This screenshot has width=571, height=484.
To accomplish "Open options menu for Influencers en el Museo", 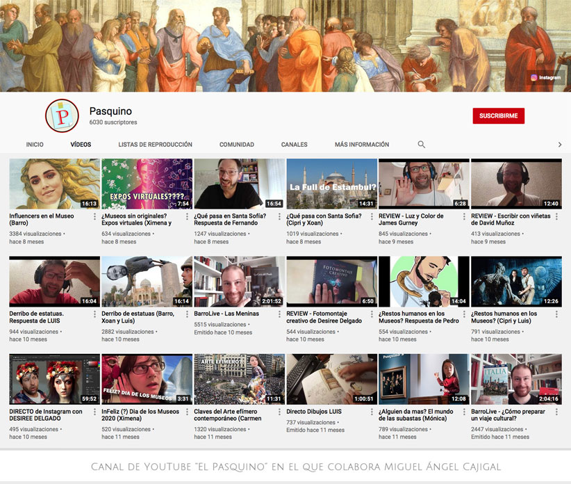I will (x=94, y=216).
